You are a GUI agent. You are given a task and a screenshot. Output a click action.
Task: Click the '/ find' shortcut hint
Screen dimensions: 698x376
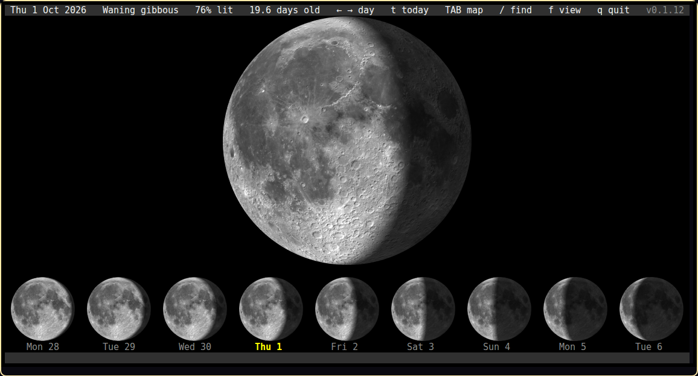click(x=516, y=10)
